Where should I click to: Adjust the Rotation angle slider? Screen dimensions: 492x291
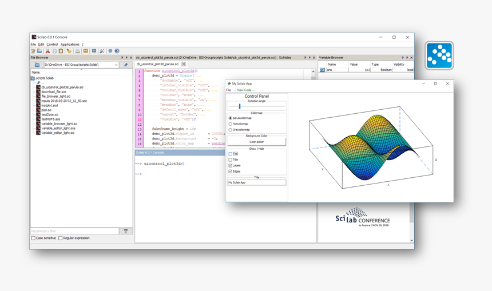pyautogui.click(x=239, y=106)
